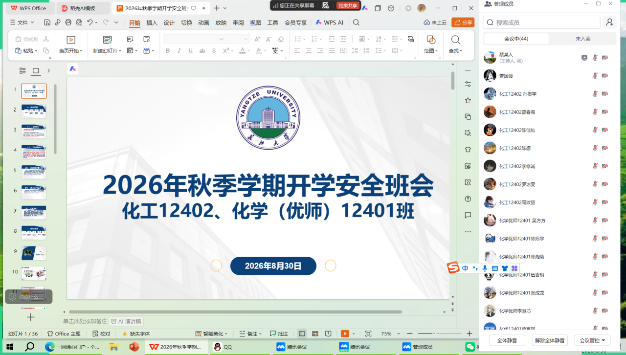Open PowerPoint icon on the taskbar

[x=134, y=347]
